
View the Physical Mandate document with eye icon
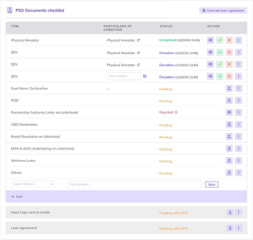click(210, 40)
